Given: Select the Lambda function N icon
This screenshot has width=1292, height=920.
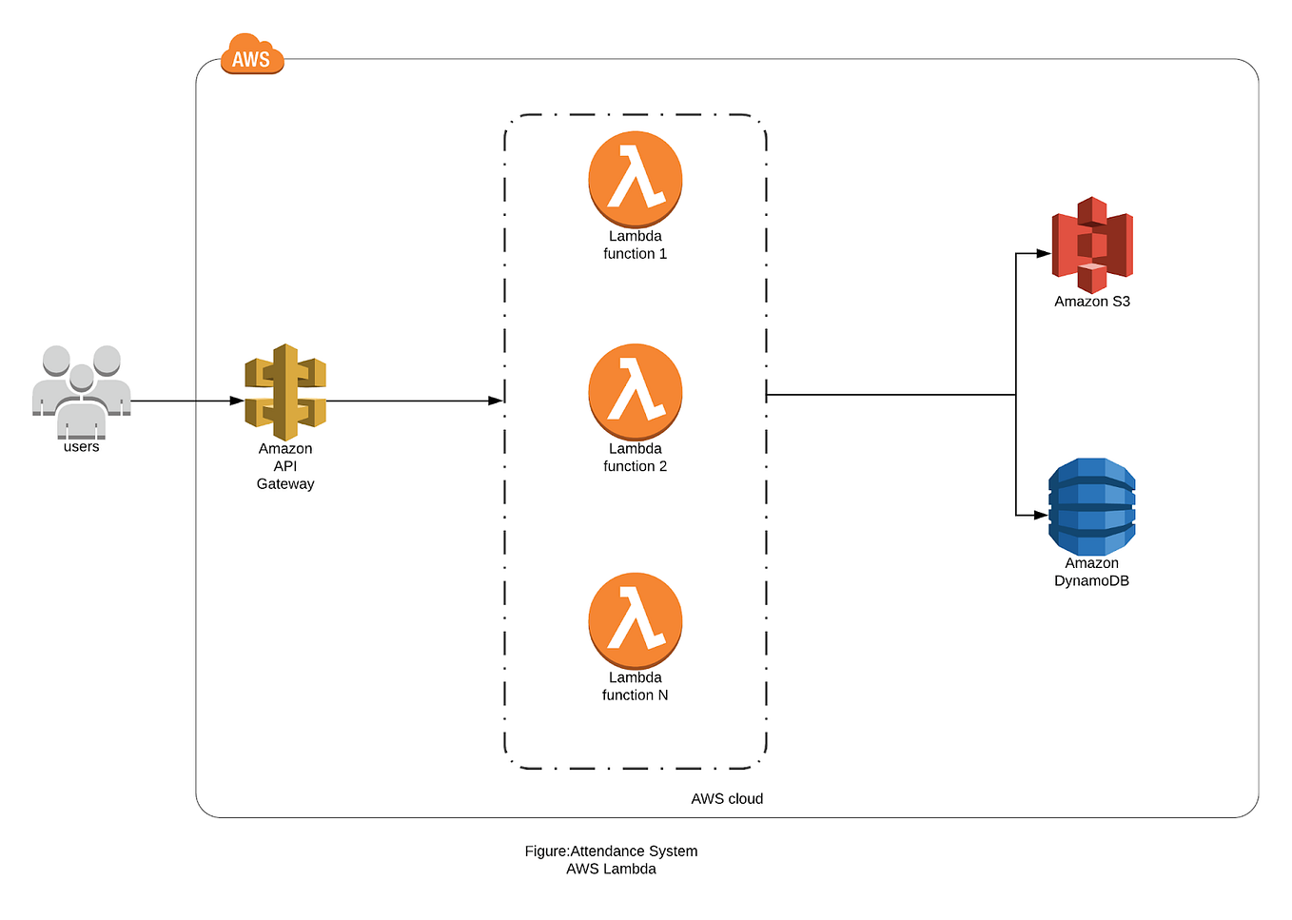Looking at the screenshot, I should click(635, 620).
